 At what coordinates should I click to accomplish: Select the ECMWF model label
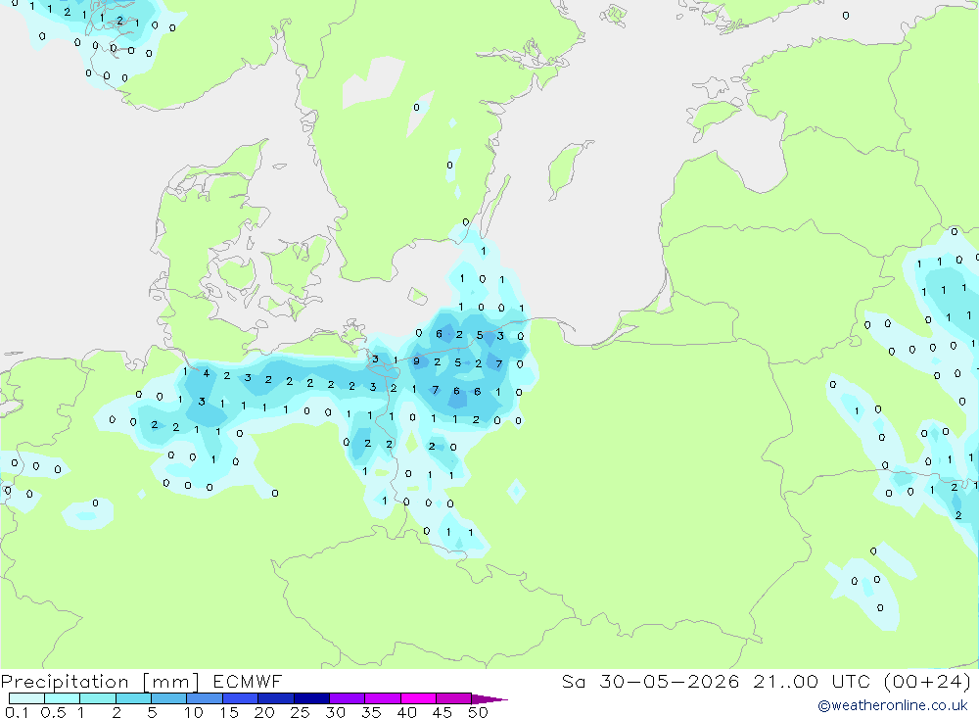tap(248, 682)
